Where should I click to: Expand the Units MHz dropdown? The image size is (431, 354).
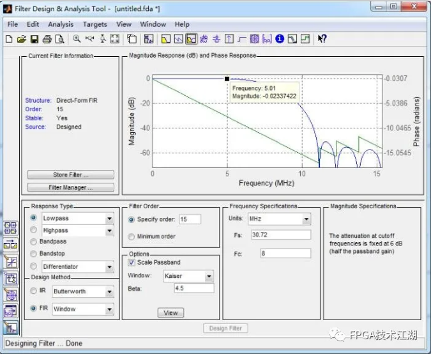306,219
